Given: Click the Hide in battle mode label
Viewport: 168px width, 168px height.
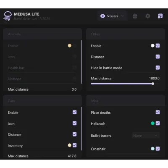Looking at the screenshot, I should tap(106, 68).
